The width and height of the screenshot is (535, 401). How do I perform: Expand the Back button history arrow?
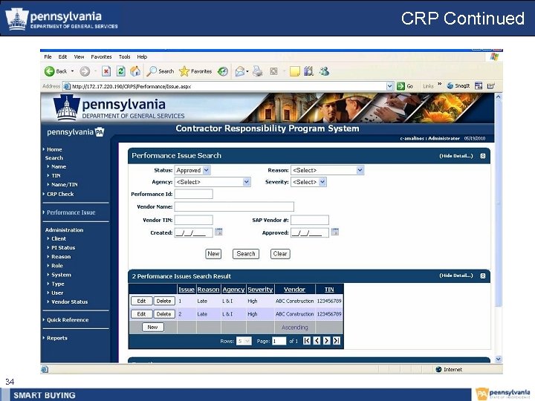(x=72, y=71)
